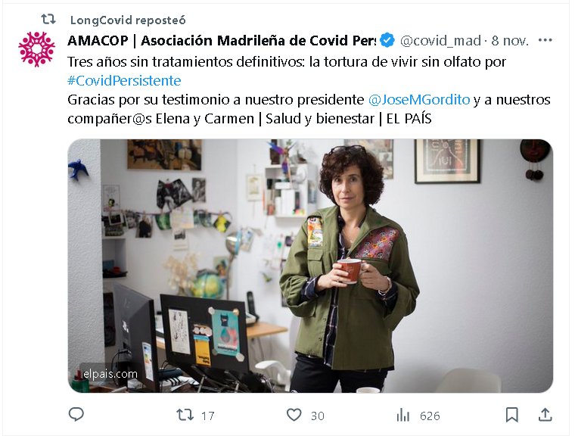Screen dimensions: 575x436
Task: Click the blue verified badge
Action: tap(387, 40)
